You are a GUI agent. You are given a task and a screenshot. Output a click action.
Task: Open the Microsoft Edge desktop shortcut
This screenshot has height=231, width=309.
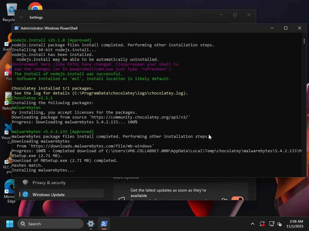[x=9, y=191]
